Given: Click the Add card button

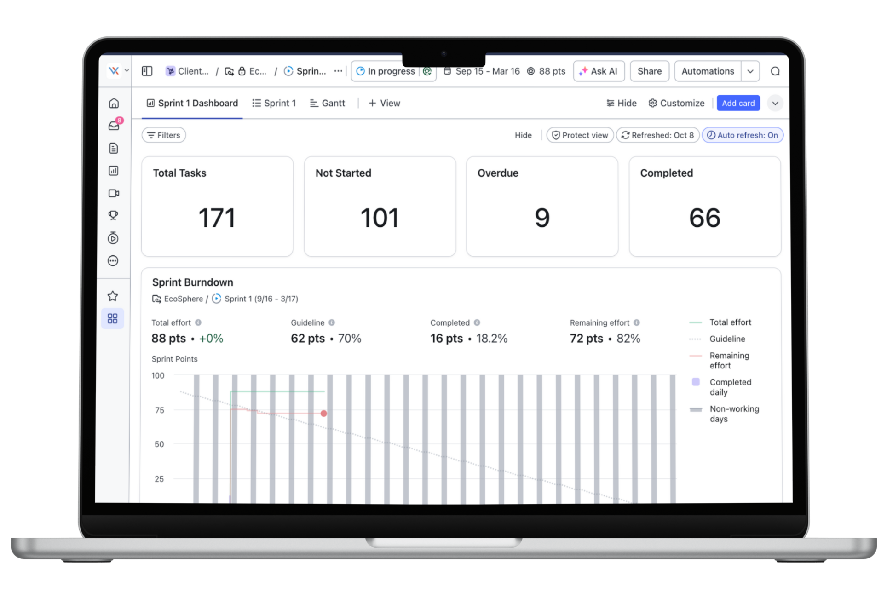Looking at the screenshot, I should (738, 103).
